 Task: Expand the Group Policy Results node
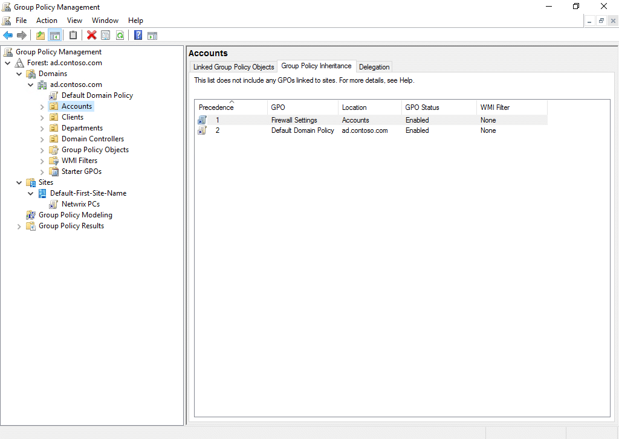pyautogui.click(x=19, y=226)
